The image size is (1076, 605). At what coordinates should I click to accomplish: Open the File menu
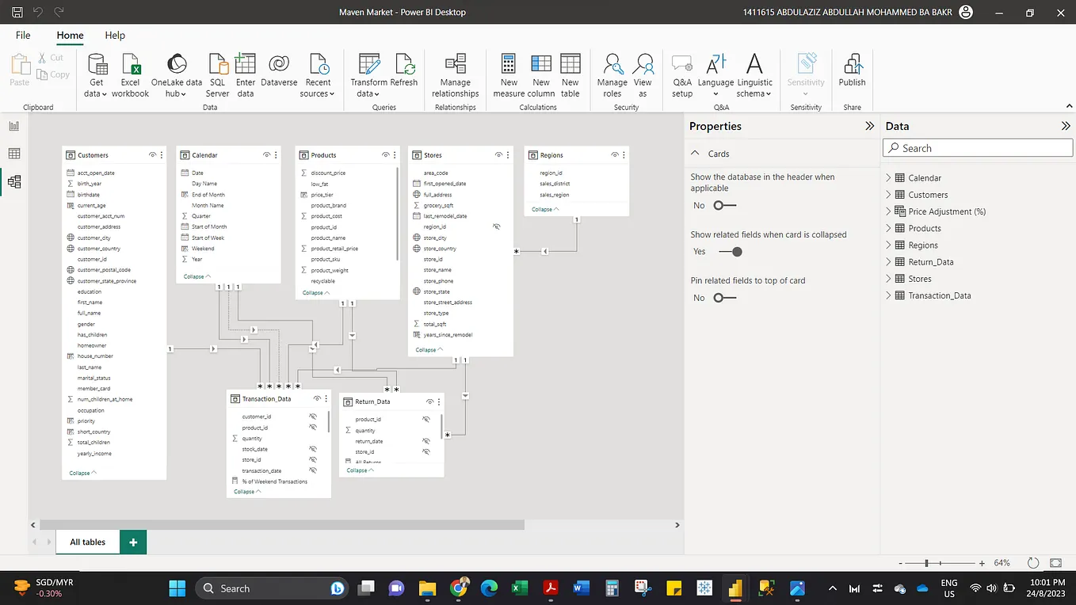(22, 35)
